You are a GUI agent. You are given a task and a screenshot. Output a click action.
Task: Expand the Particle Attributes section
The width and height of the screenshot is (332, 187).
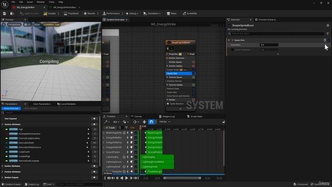(3, 172)
